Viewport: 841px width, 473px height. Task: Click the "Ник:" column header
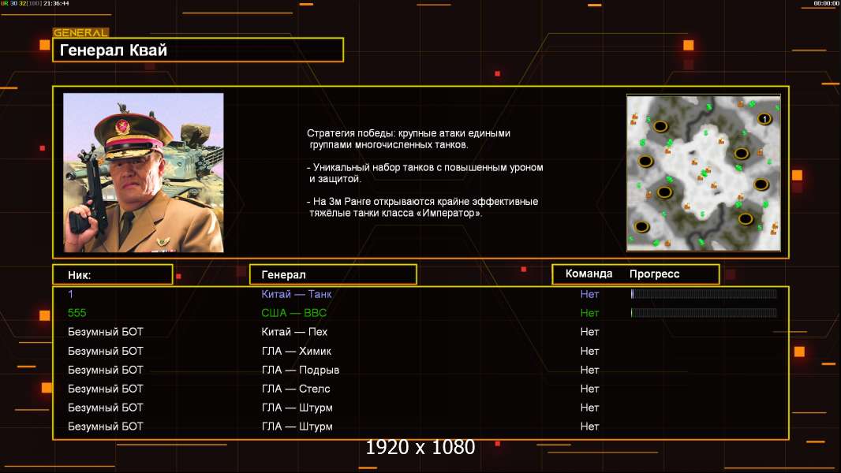112,274
